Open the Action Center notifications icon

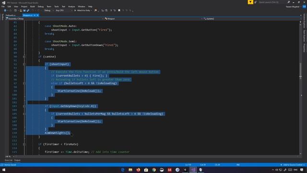(302, 170)
